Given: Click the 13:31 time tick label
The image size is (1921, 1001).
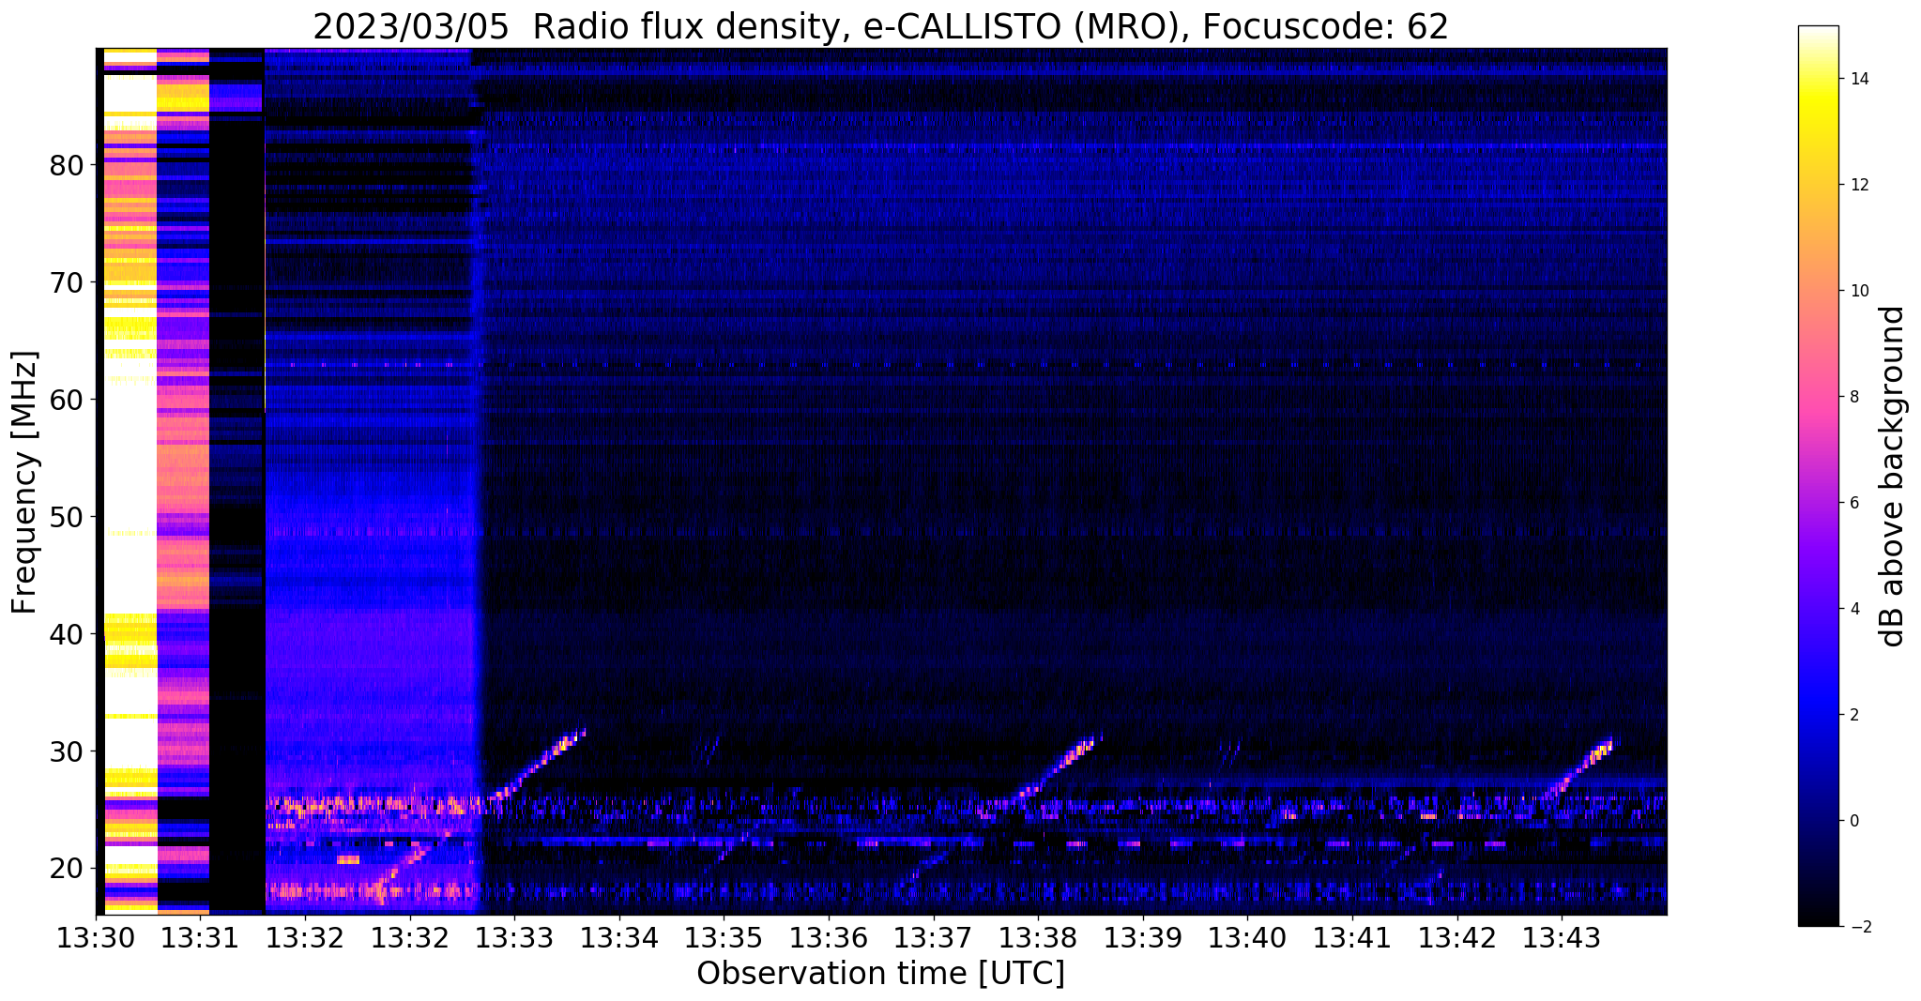Looking at the screenshot, I should coord(200,937).
